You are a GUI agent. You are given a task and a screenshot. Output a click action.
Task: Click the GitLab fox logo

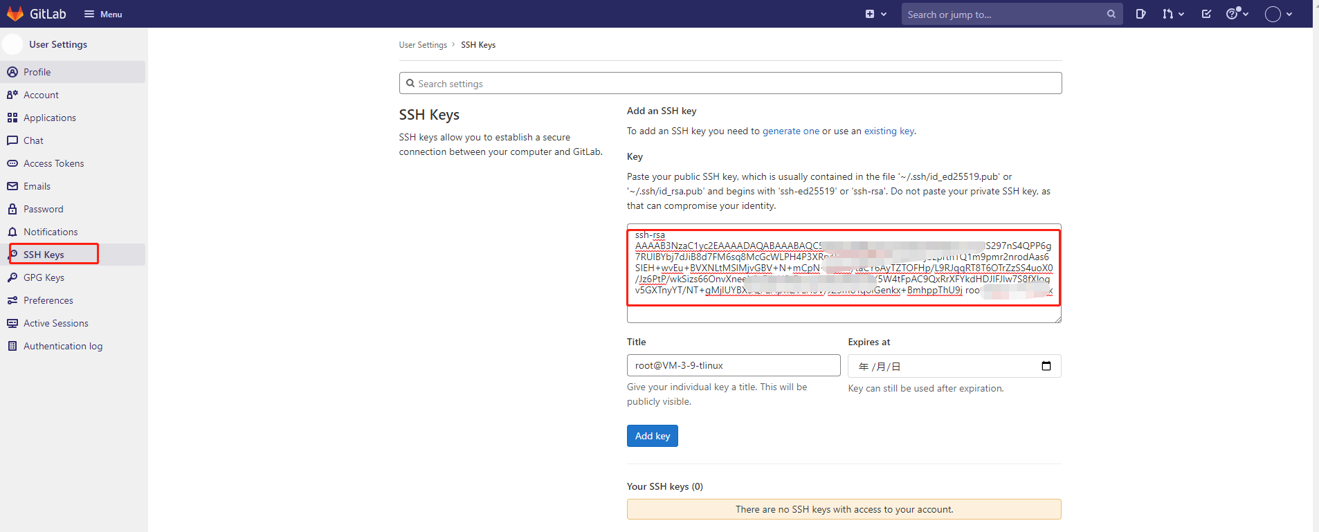pyautogui.click(x=15, y=14)
